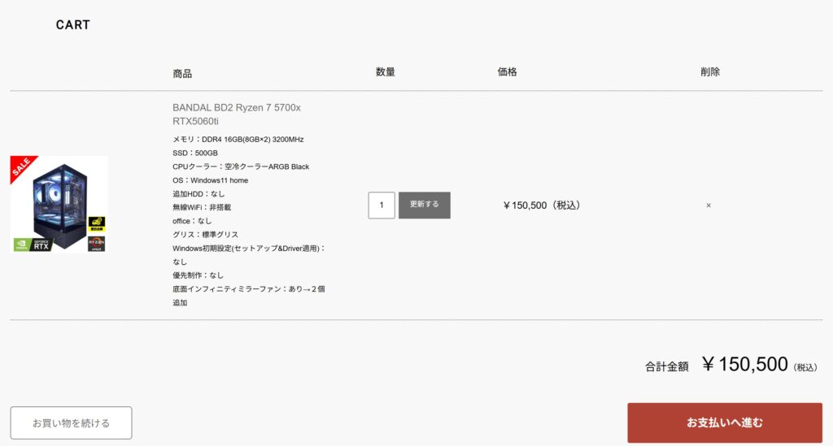Click the 底面インフィニティミラーファン line
The width and height of the screenshot is (833, 446).
[x=249, y=296]
